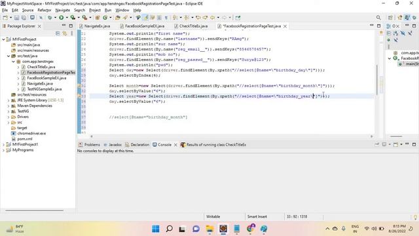Click the Open Console icon
Image resolution: width=419 pixels, height=236 pixels.
[x=395, y=144]
